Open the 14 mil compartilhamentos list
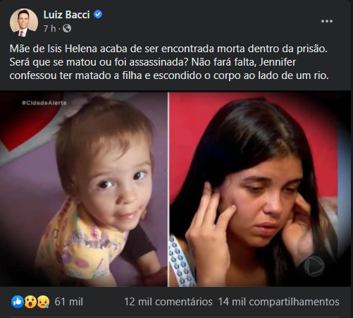Viewport: 353px width, 318px height. tap(279, 302)
